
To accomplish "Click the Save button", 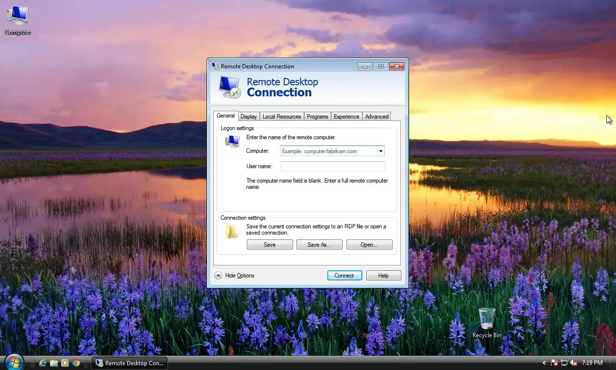I will pos(269,245).
